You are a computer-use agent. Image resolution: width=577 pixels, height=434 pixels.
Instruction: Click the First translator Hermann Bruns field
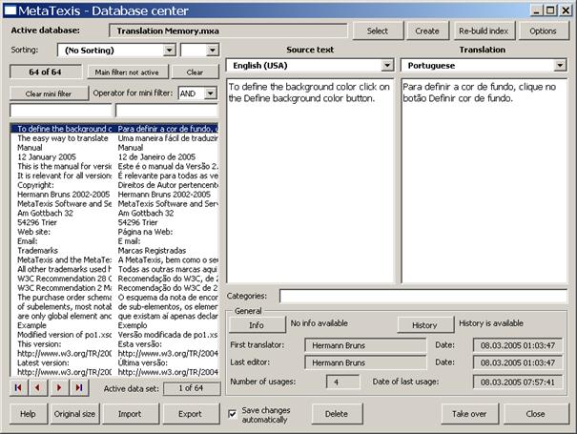pyautogui.click(x=365, y=345)
